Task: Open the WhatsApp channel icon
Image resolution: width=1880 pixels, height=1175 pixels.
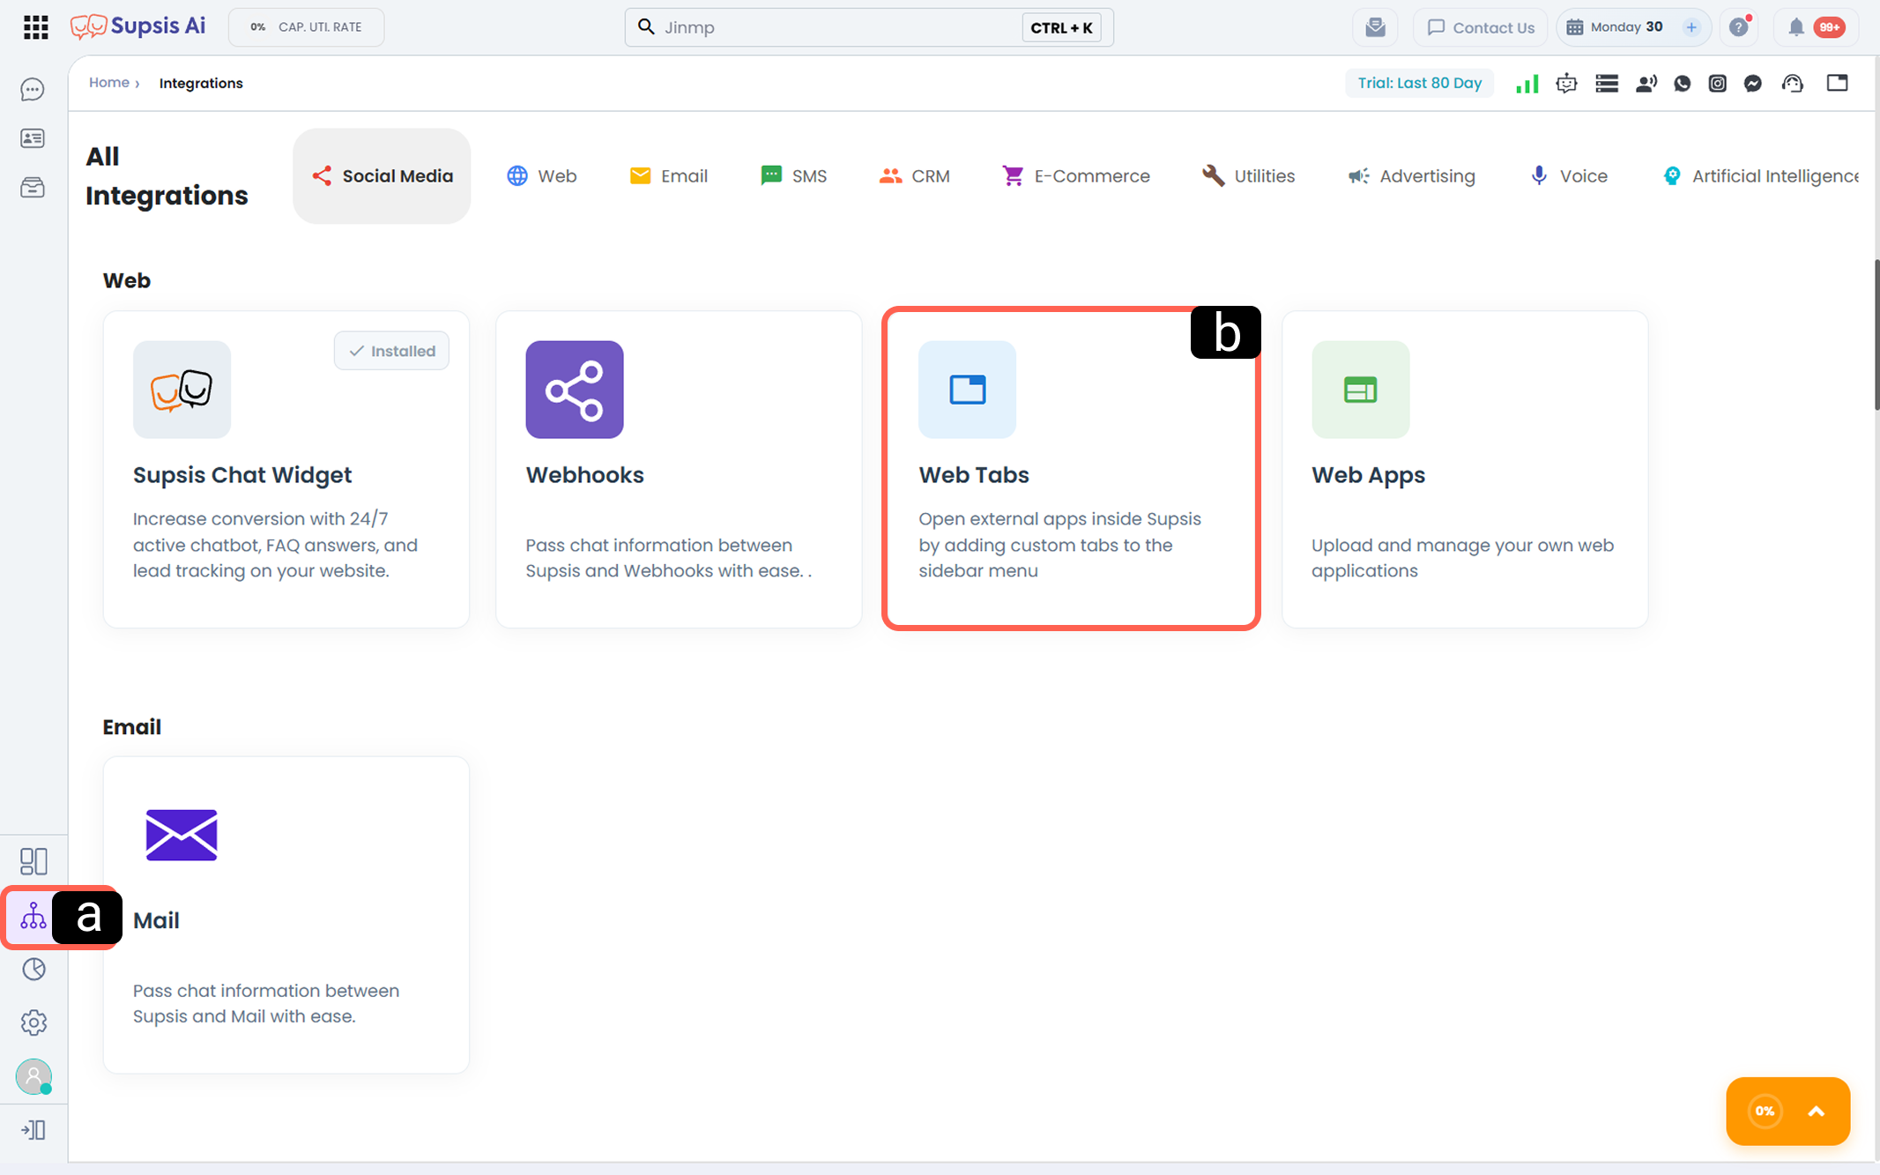Action: [1683, 84]
